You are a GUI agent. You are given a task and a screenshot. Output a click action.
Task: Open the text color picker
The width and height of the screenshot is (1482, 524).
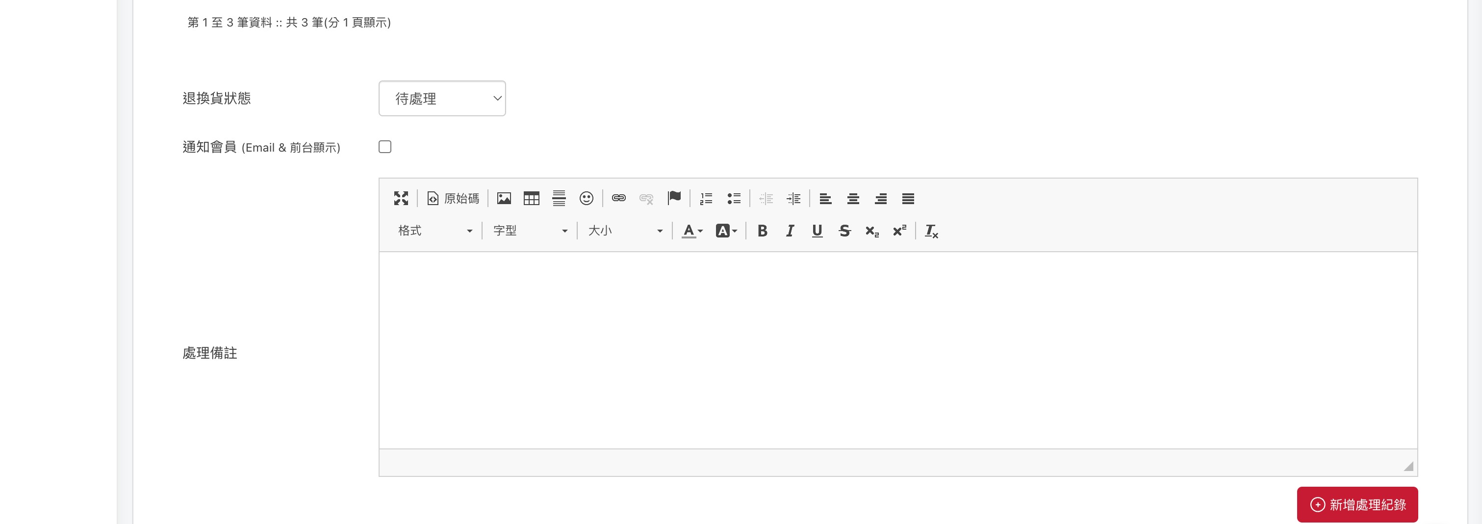click(x=692, y=231)
